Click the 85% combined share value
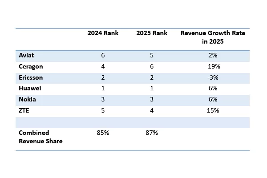Screen dimensions: 267x178 pyautogui.click(x=103, y=133)
